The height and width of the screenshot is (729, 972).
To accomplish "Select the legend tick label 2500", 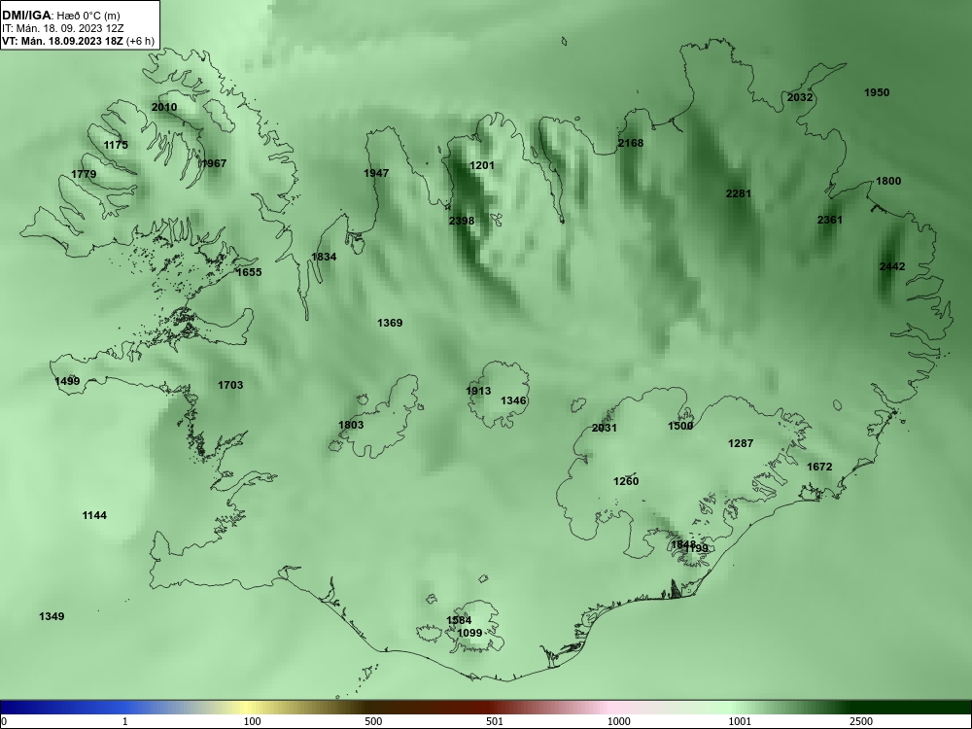I will pyautogui.click(x=861, y=721).
